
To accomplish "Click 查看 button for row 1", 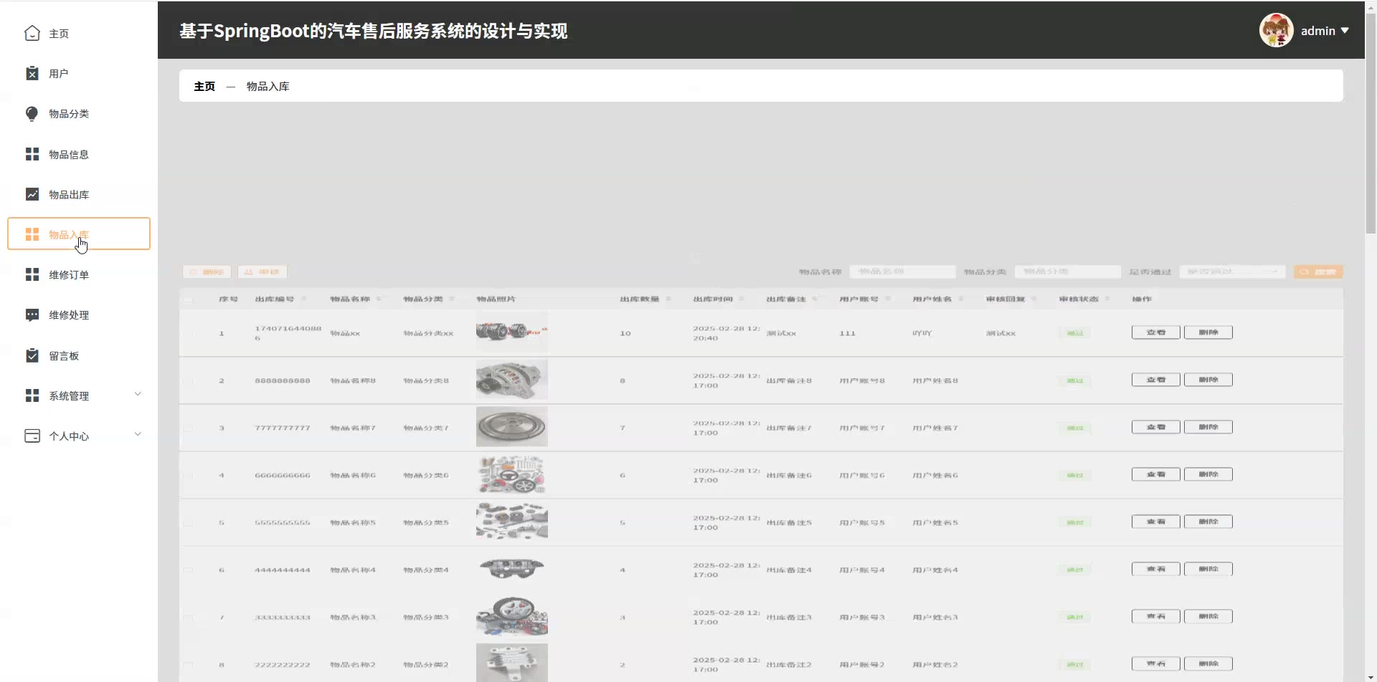I will [x=1155, y=332].
